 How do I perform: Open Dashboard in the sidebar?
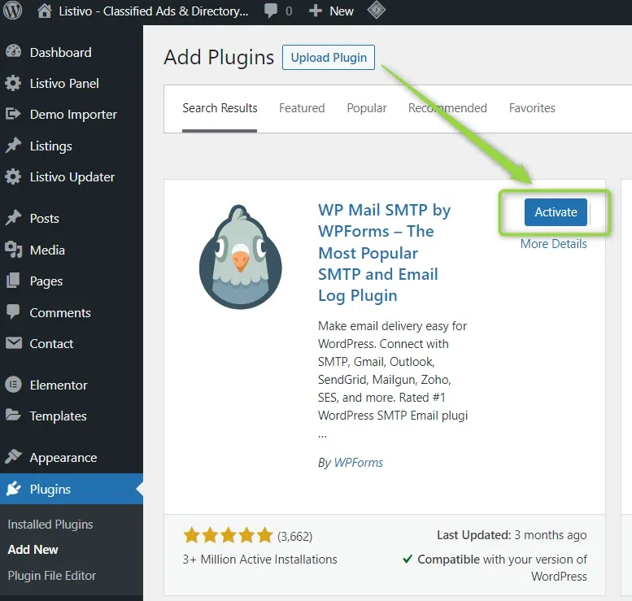click(60, 52)
